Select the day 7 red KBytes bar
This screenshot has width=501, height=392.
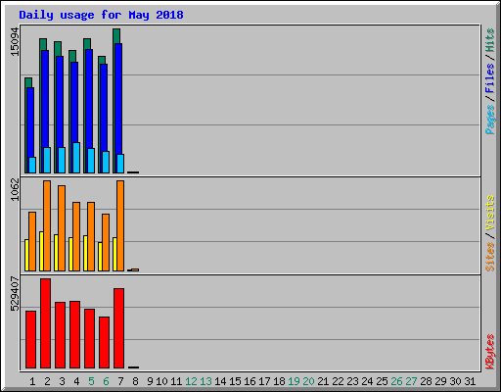(118, 328)
